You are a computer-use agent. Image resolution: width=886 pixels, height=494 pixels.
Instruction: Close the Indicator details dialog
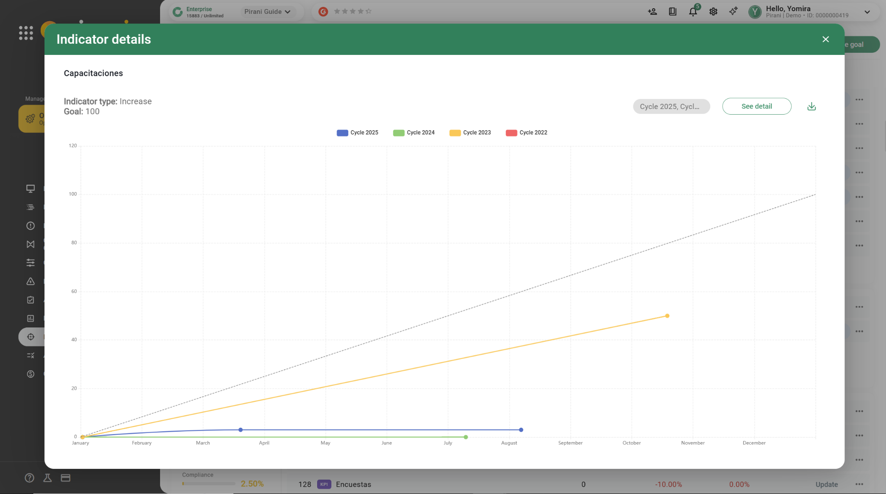click(x=825, y=39)
